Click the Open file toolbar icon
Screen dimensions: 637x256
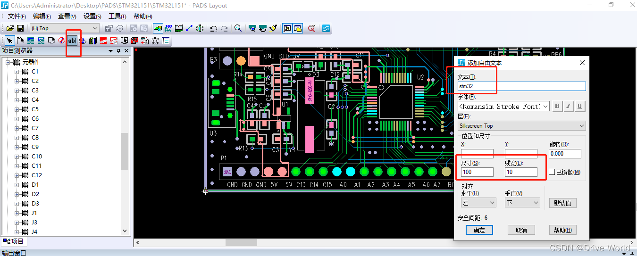(10, 28)
